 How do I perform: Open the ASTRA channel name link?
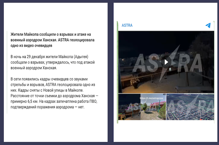(x=127, y=25)
